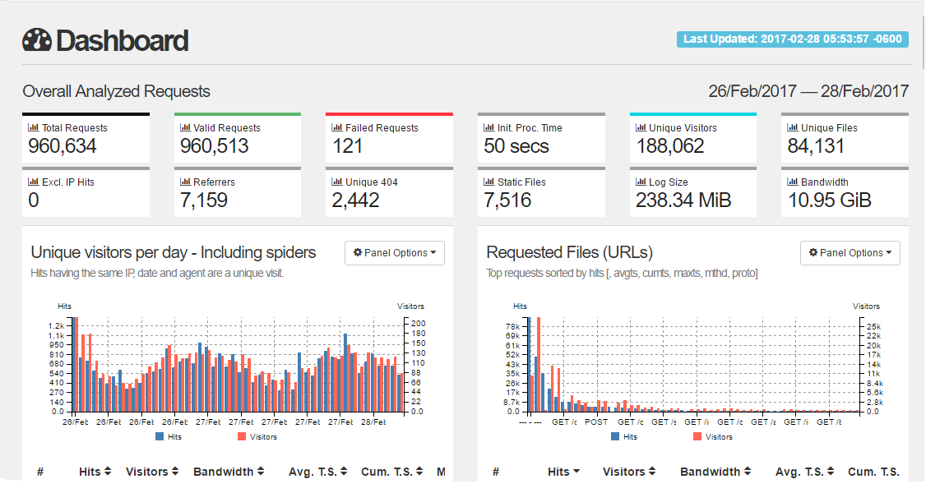This screenshot has width=926, height=493.
Task: Click the Static Files chart icon
Action: (x=489, y=182)
